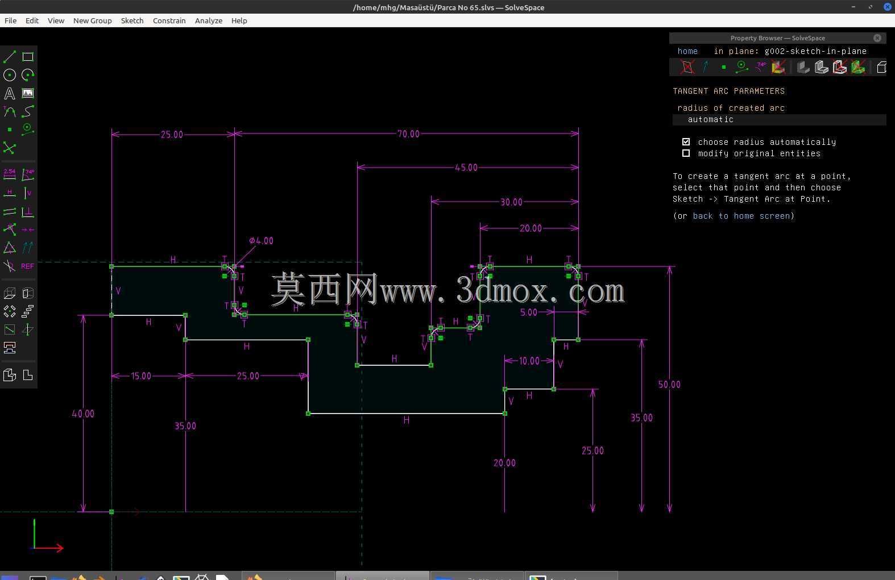Toggle workplanes visibility in Property Browser
Image resolution: width=895 pixels, height=580 pixels.
(x=687, y=67)
